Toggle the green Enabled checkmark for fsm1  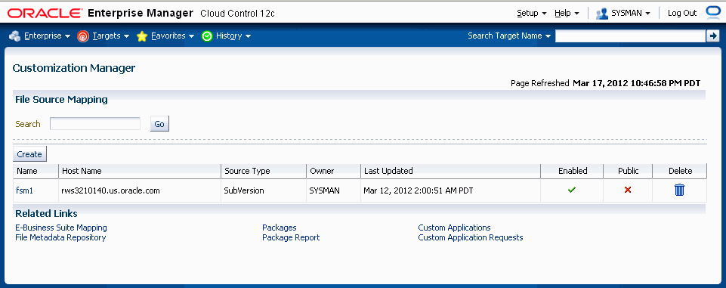[x=572, y=190]
